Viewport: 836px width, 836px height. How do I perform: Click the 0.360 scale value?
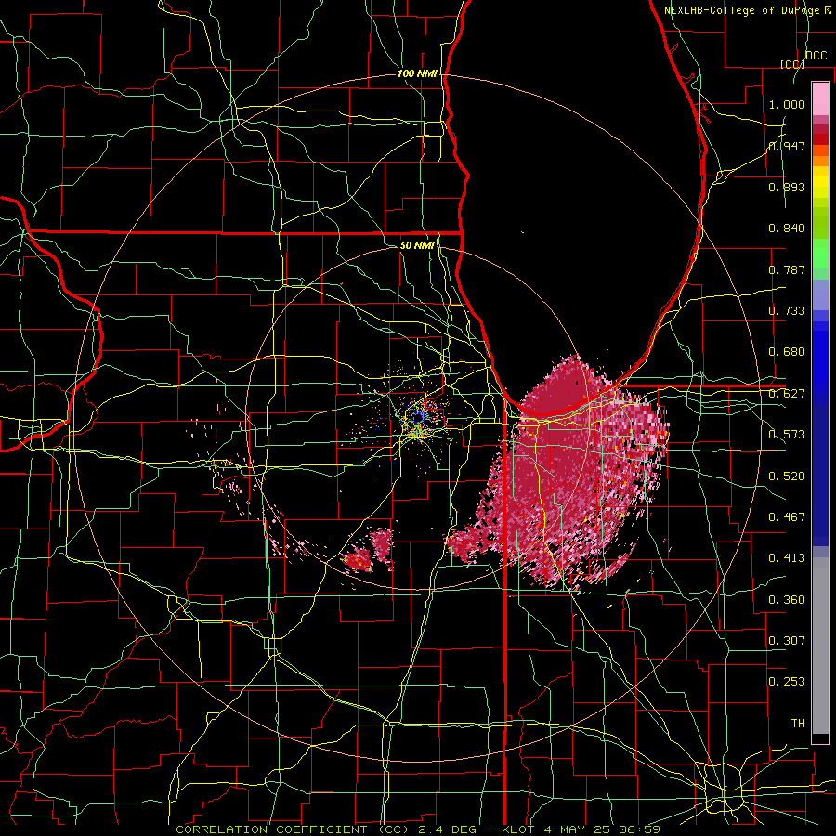coord(787,600)
